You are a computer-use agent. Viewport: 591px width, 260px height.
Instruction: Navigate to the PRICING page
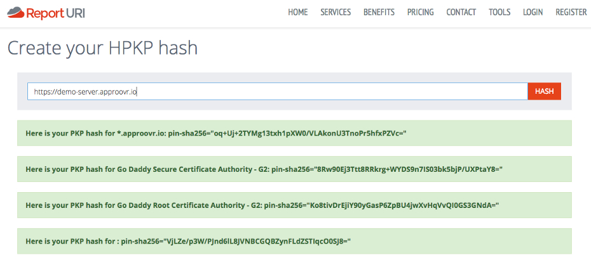click(420, 12)
